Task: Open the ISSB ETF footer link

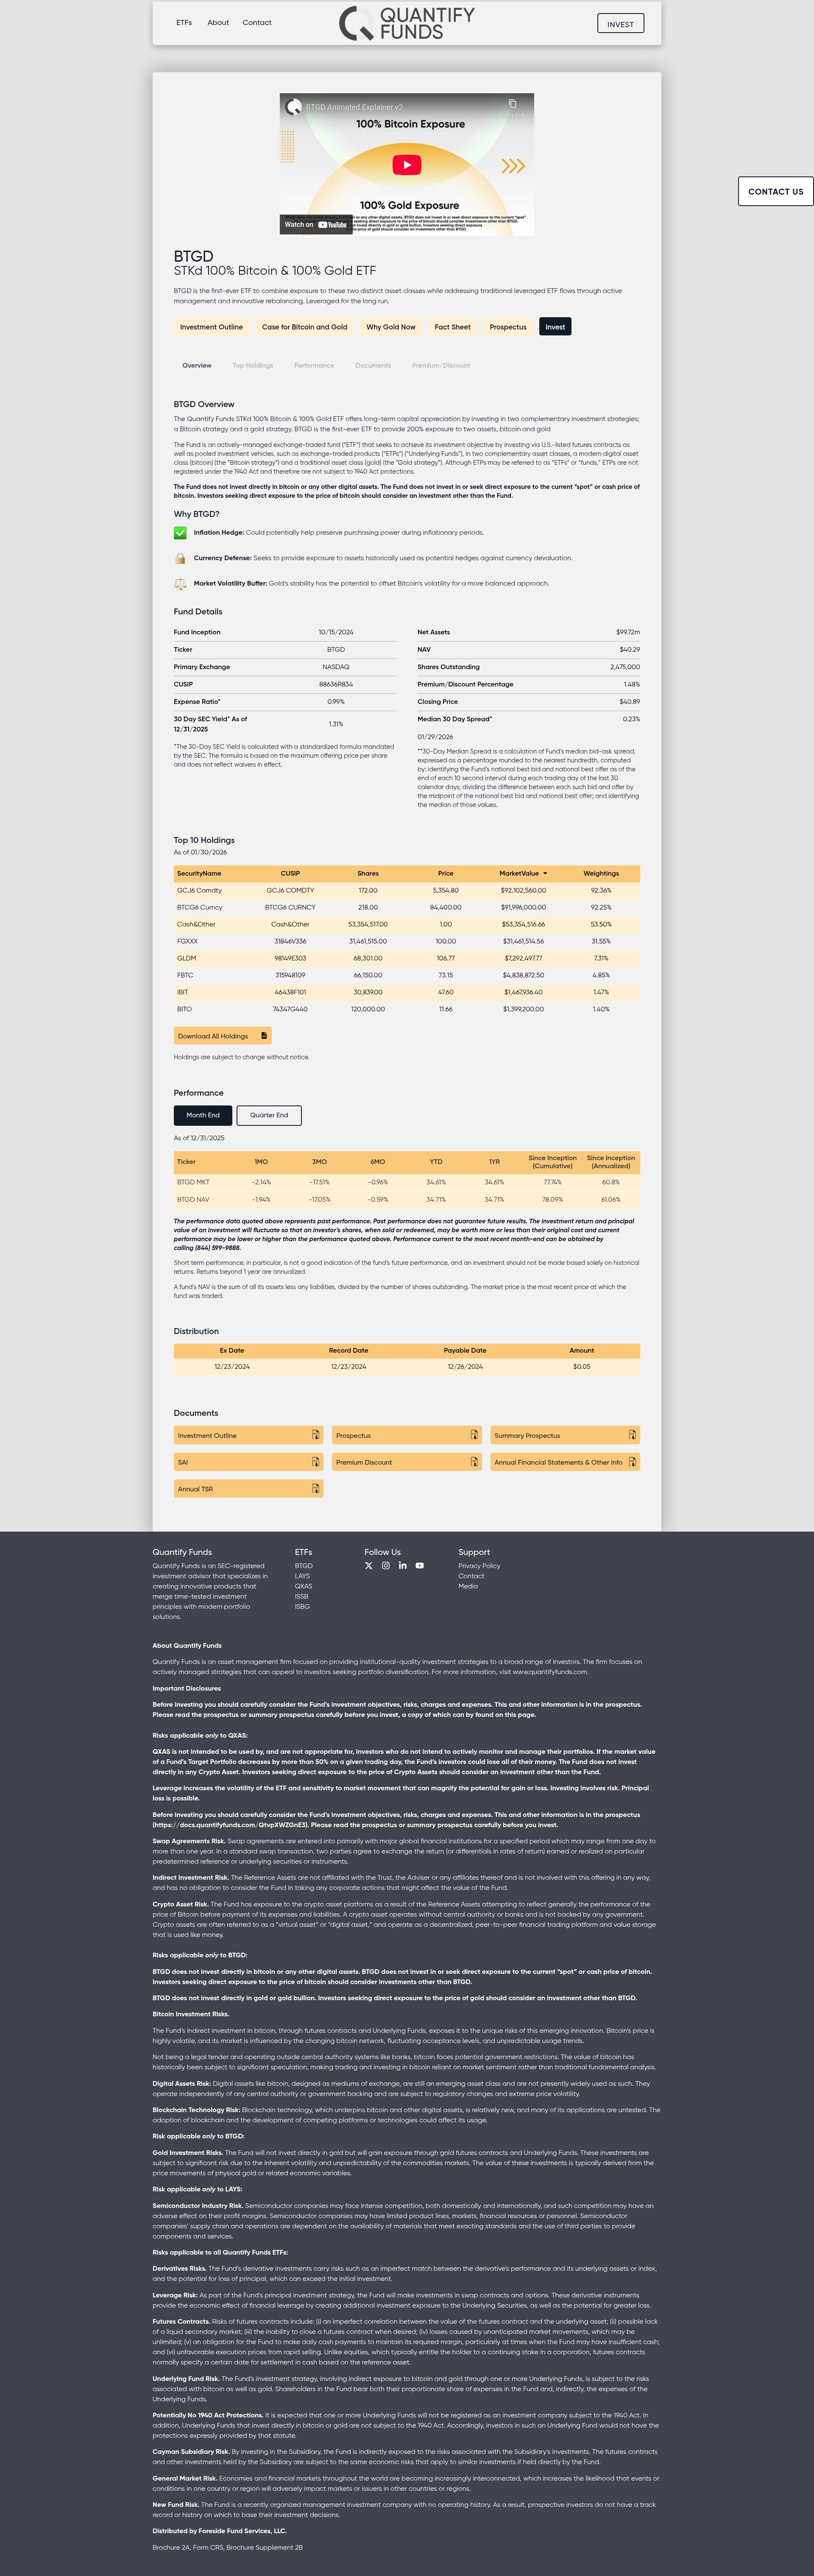Action: point(302,1596)
